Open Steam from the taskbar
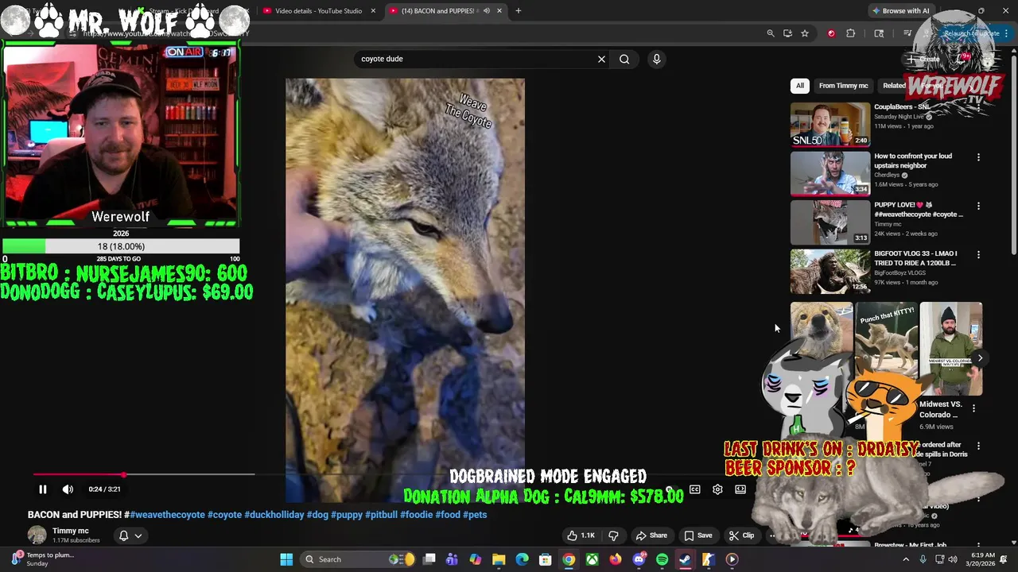 point(685,559)
